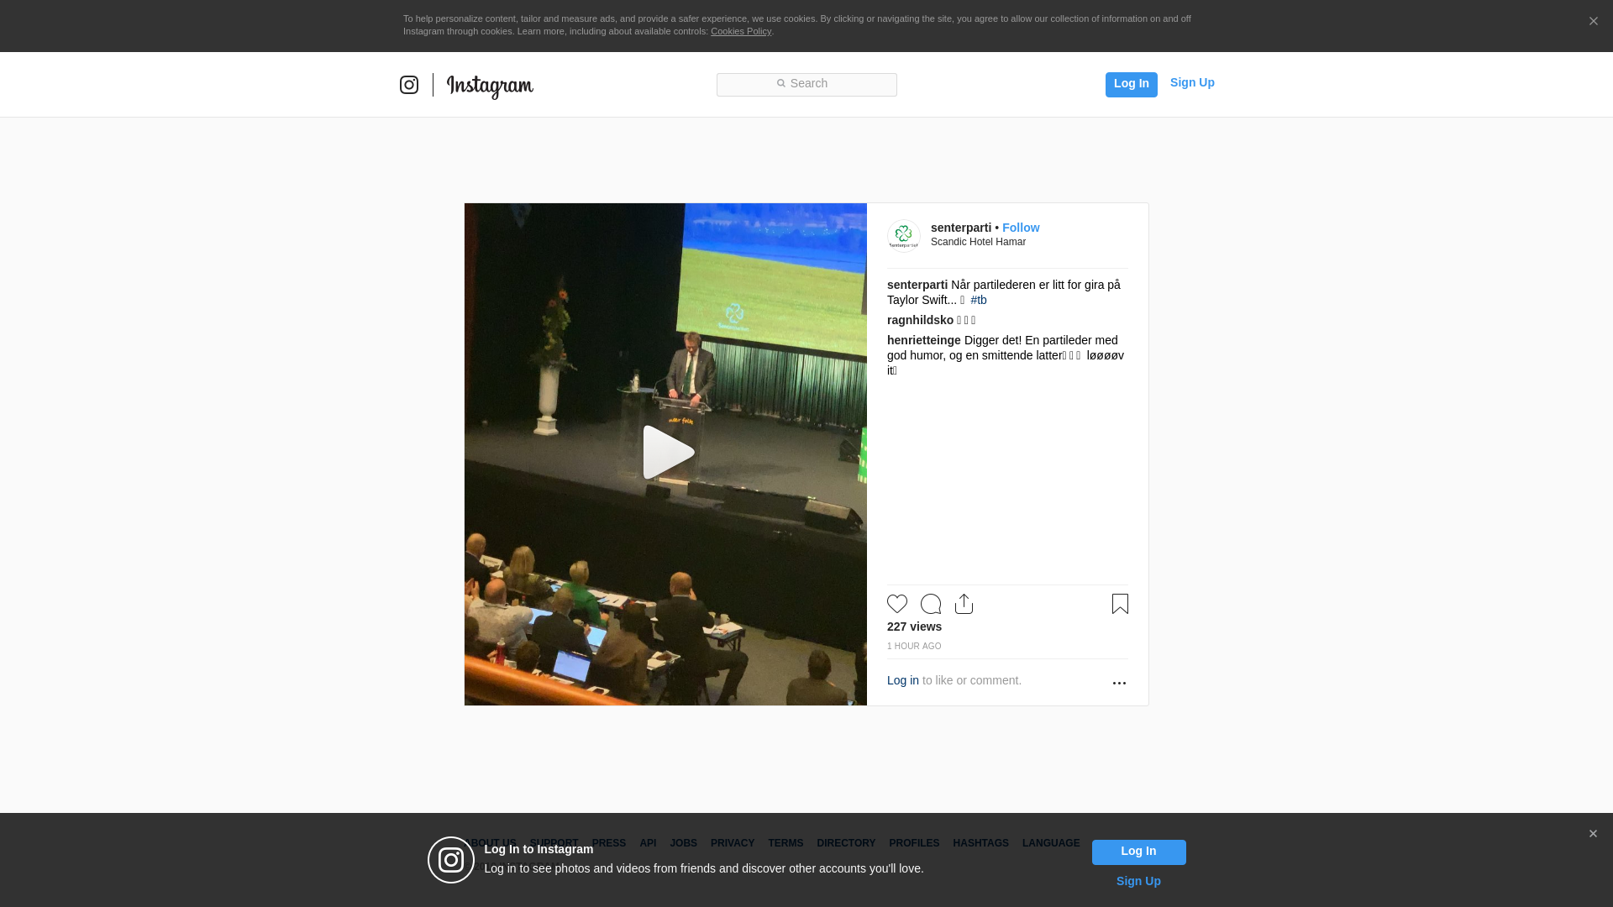The width and height of the screenshot is (1613, 907).
Task: Open comments via speech bubble icon
Action: [x=931, y=604]
